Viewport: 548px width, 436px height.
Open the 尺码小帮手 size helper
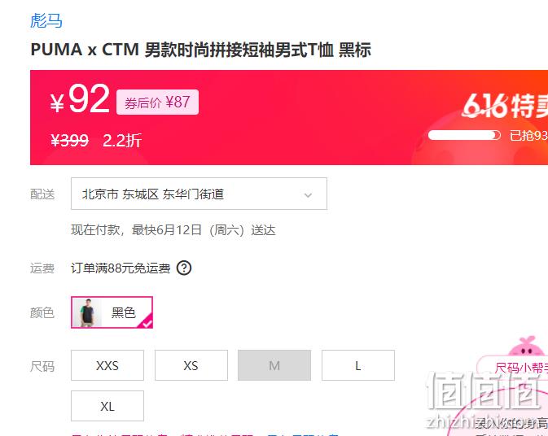tap(521, 367)
